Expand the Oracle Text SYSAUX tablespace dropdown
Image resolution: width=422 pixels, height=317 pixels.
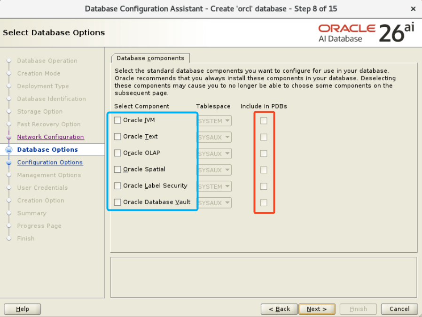tap(214, 137)
